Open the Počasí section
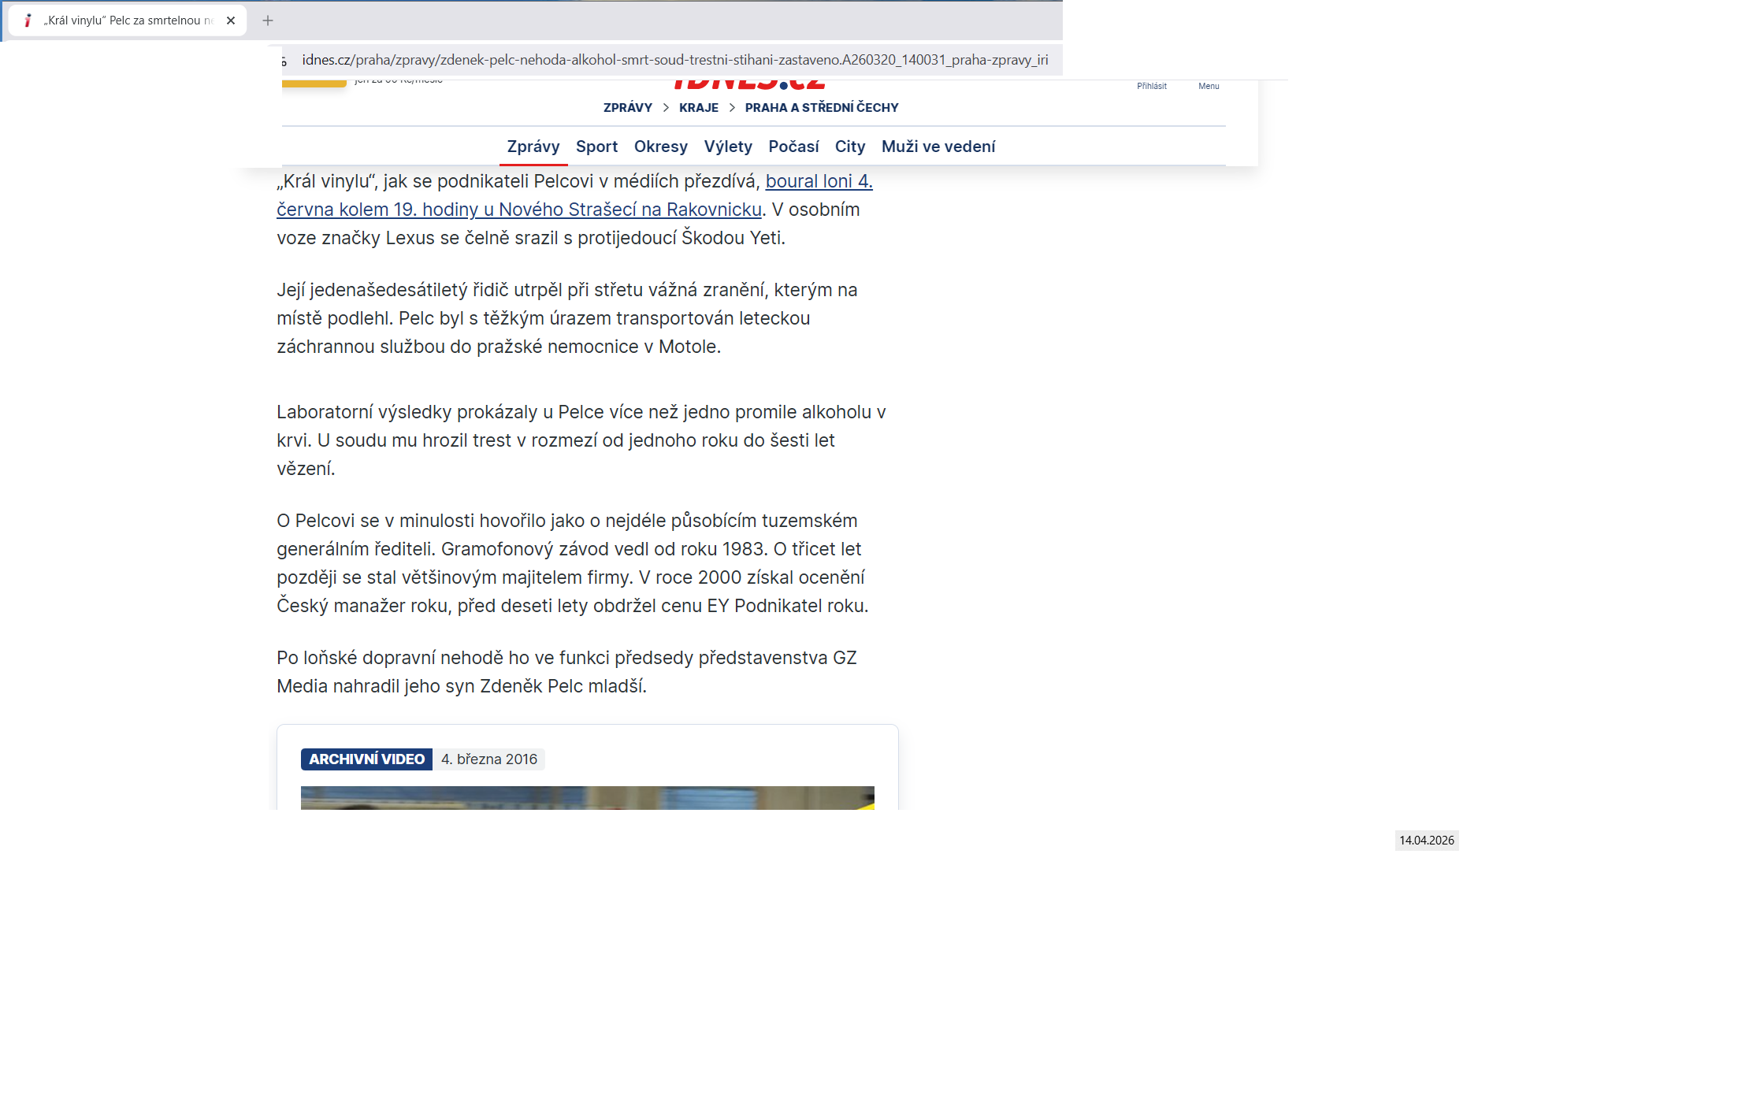This screenshot has width=1738, height=1095. 793,147
